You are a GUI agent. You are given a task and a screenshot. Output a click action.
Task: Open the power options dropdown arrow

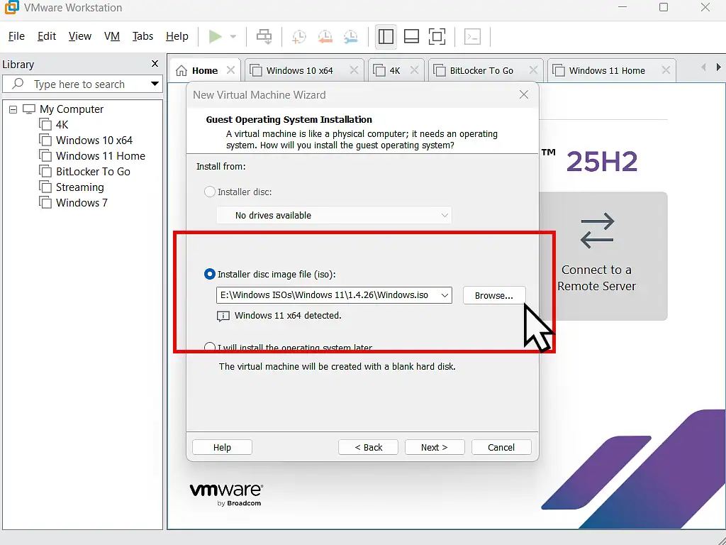(x=233, y=37)
